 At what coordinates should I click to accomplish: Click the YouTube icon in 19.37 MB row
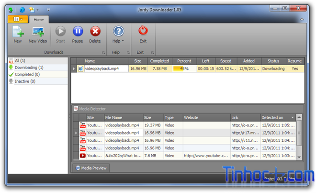click(x=82, y=125)
